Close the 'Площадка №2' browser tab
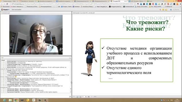The image size is (182, 102). pyautogui.click(x=127, y=1)
